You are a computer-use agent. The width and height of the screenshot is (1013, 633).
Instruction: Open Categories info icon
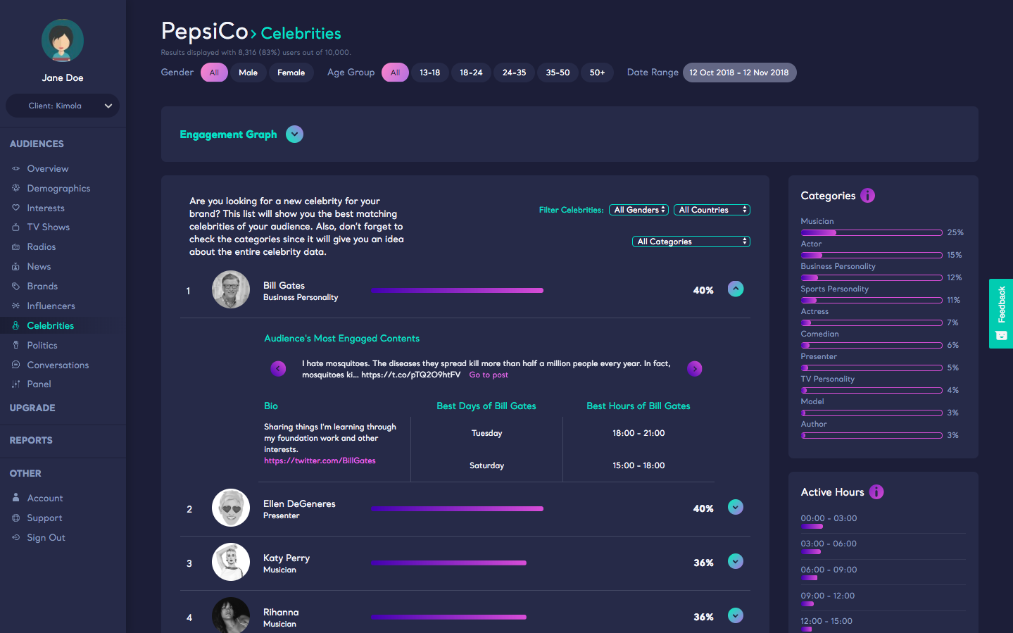pyautogui.click(x=867, y=196)
